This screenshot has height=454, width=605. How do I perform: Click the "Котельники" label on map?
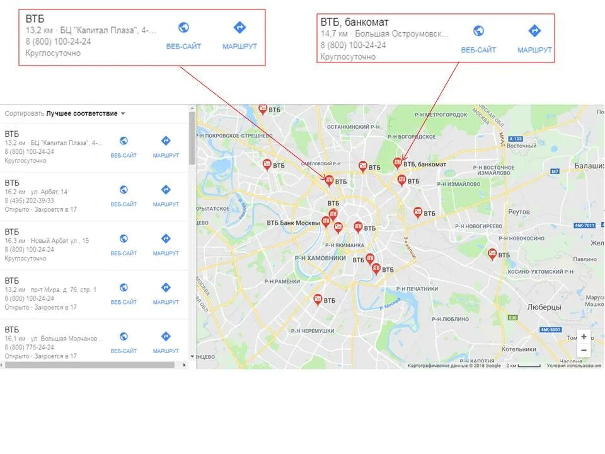pyautogui.click(x=519, y=349)
